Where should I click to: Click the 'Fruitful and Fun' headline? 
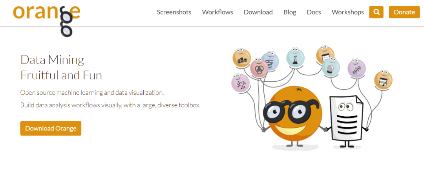tap(61, 75)
